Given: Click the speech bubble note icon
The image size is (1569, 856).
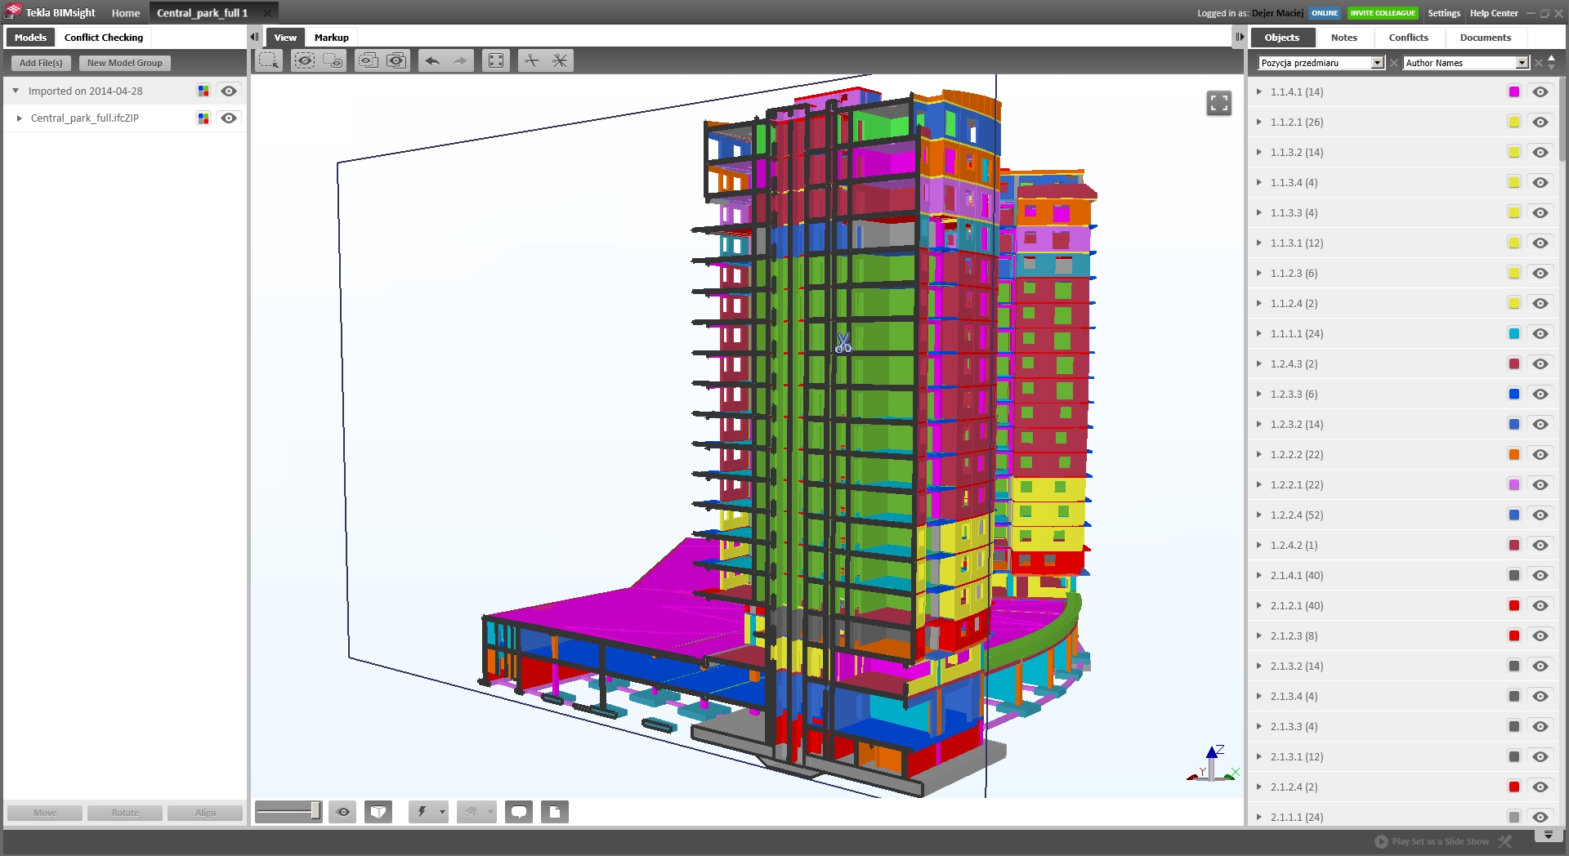Looking at the screenshot, I should 519,812.
